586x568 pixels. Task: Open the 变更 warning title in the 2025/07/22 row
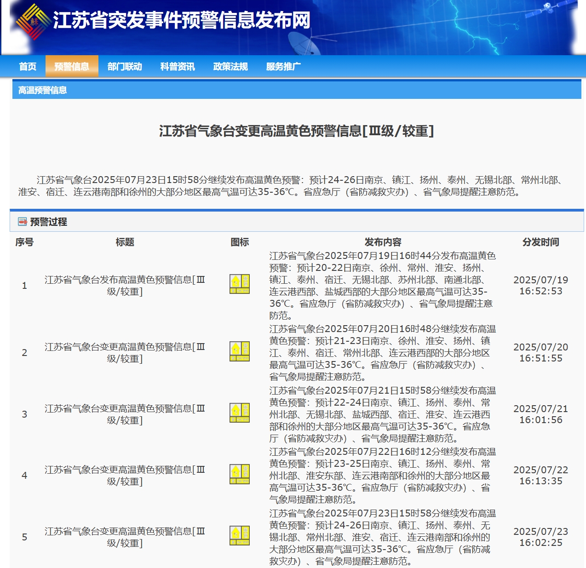[x=125, y=476]
